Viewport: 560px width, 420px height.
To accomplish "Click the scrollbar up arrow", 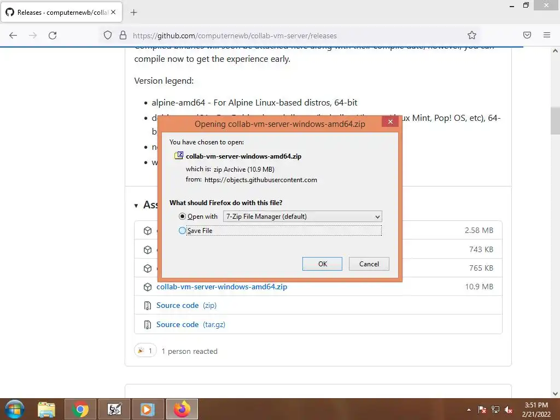I will click(x=555, y=51).
